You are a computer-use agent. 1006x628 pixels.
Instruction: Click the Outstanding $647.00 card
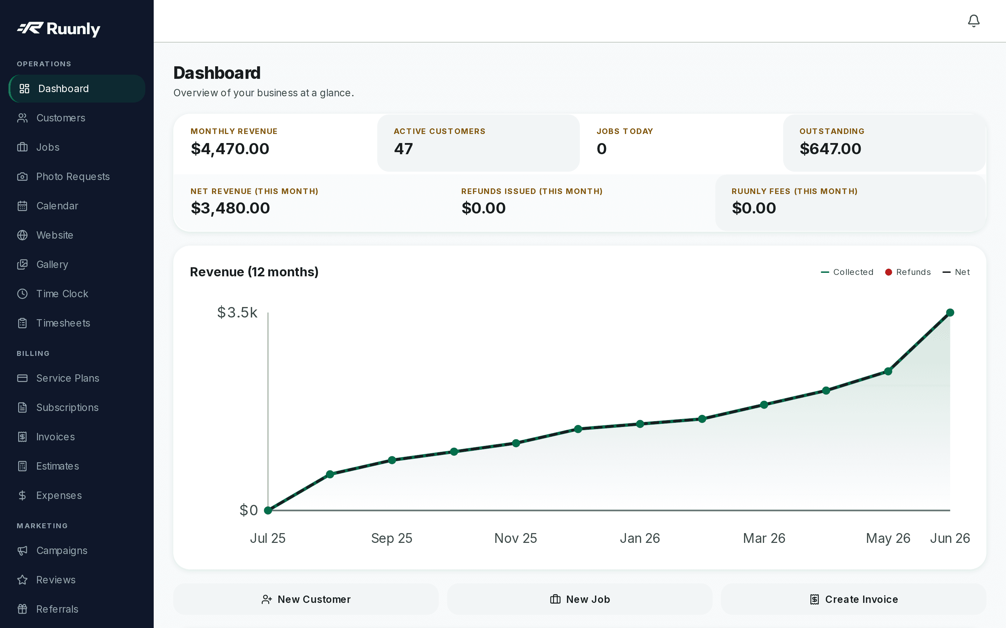pos(884,143)
